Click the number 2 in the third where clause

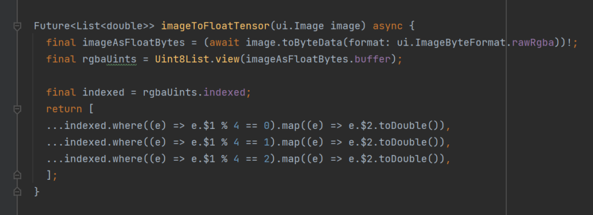pyautogui.click(x=267, y=159)
